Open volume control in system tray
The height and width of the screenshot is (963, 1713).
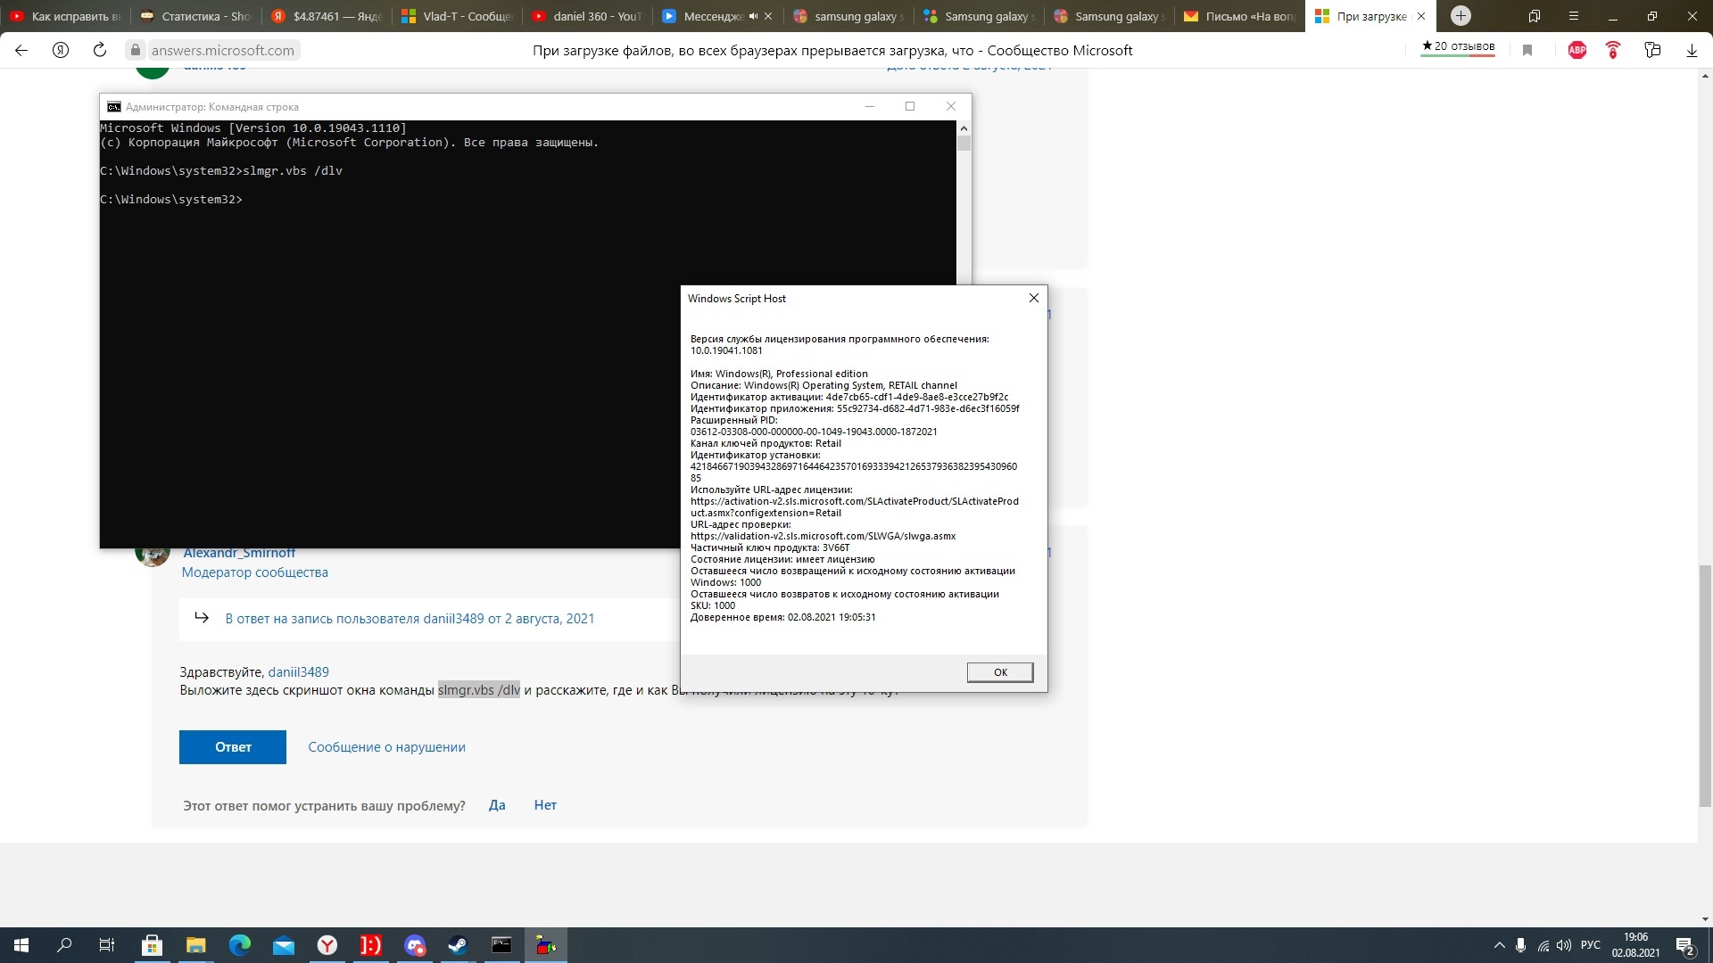(x=1564, y=945)
